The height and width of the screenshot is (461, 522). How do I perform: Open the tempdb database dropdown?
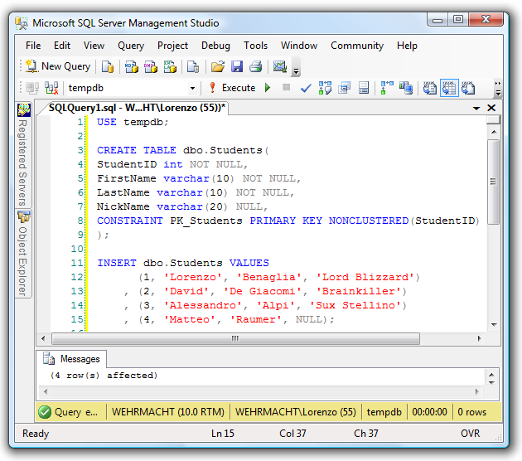coord(192,88)
